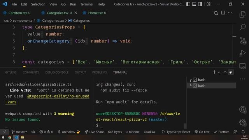
Task: Click the publish-to-cloud icon in status bar
Action: click(x=33, y=132)
